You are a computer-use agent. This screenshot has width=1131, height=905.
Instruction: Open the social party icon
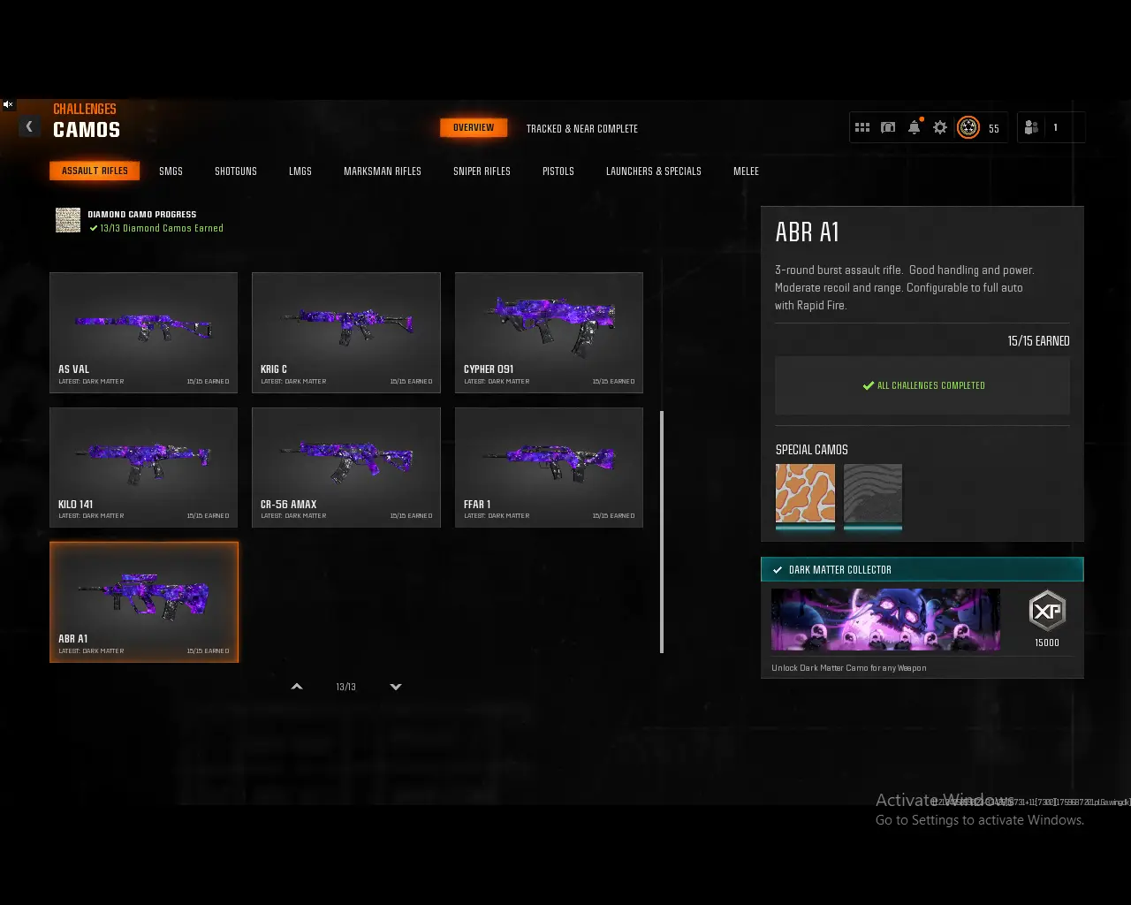(x=1031, y=128)
